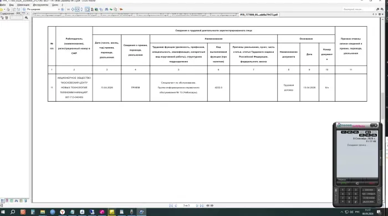Viewport: 388px width, 216px height.
Task: Click the date '13.04.2026' in column 3
Action: 107,88
